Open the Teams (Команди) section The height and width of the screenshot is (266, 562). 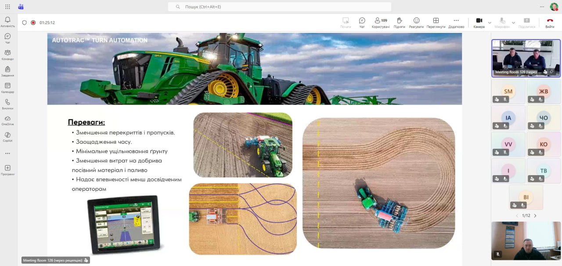(x=7, y=55)
